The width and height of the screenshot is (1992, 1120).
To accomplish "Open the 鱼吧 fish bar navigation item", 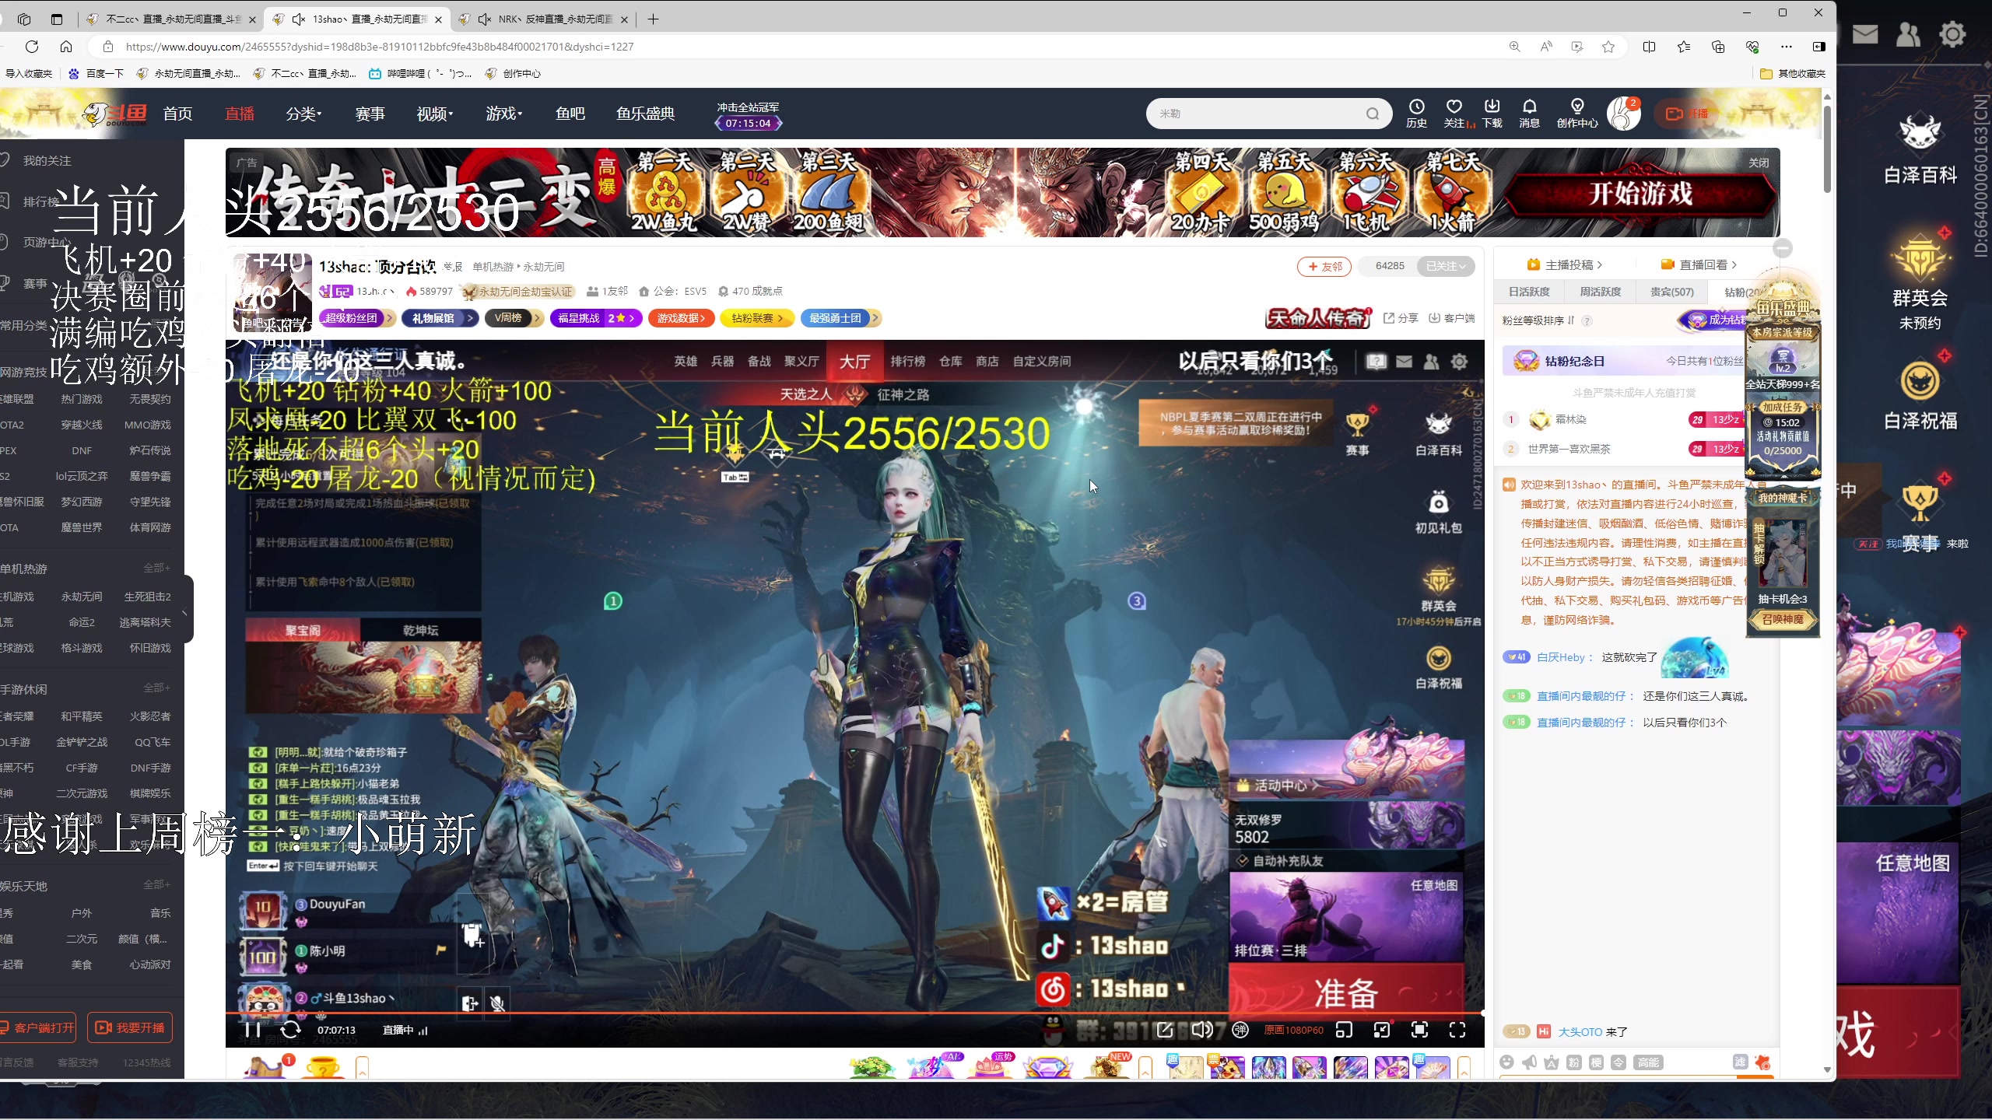I will pyautogui.click(x=570, y=114).
